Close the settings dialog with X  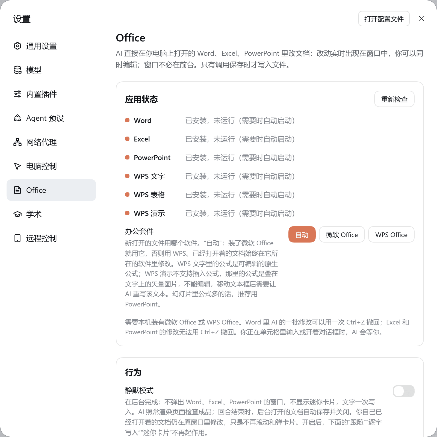tap(422, 19)
